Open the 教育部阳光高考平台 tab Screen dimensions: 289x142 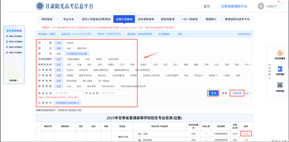coord(237,19)
